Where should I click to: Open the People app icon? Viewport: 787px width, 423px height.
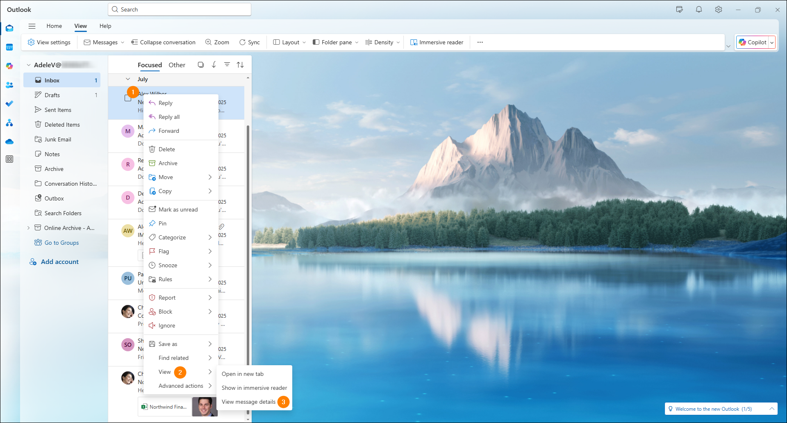[9, 85]
